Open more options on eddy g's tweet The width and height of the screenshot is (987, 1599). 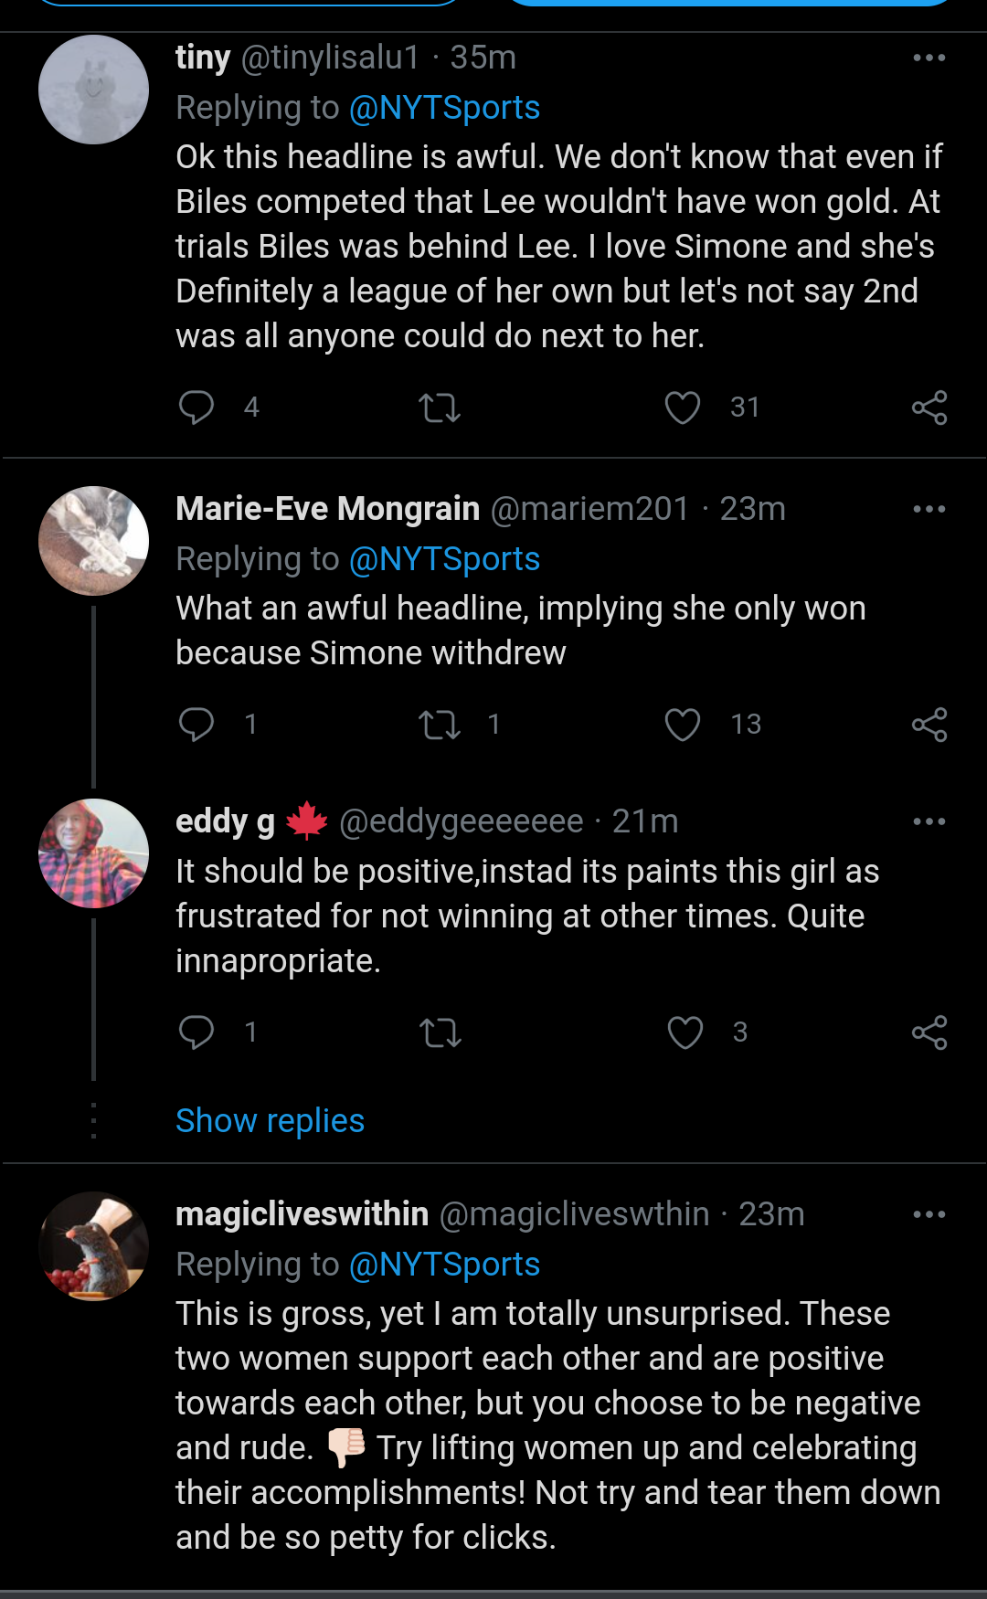(x=929, y=821)
